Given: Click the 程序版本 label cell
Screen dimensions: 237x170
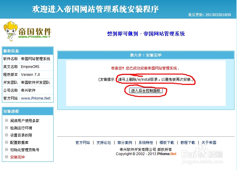Looking at the screenshot, I should click(11, 75).
